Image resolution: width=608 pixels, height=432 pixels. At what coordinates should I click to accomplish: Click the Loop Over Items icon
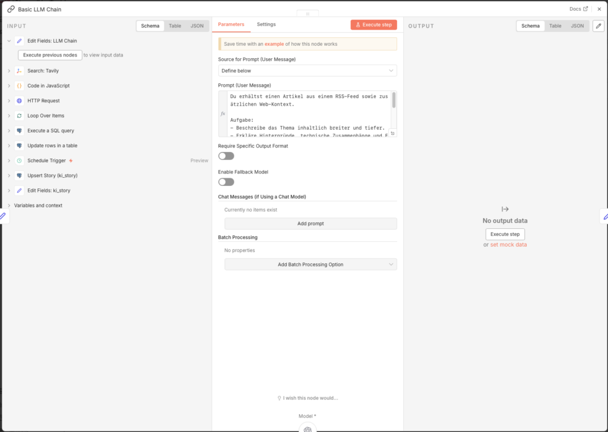coord(20,116)
